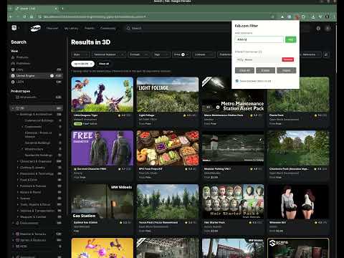
Task: Open a new browser tab
Action: point(62,9)
